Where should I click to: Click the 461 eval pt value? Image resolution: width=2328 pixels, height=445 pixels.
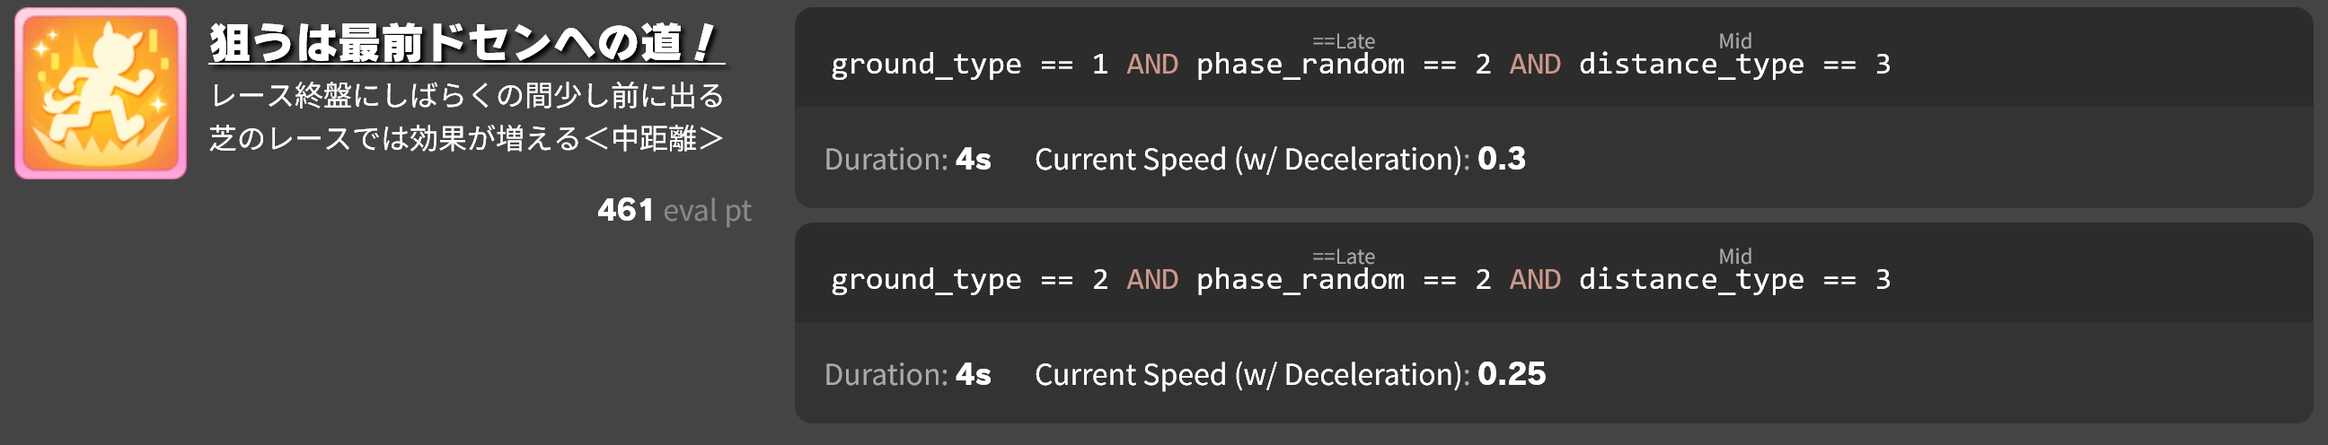point(675,210)
